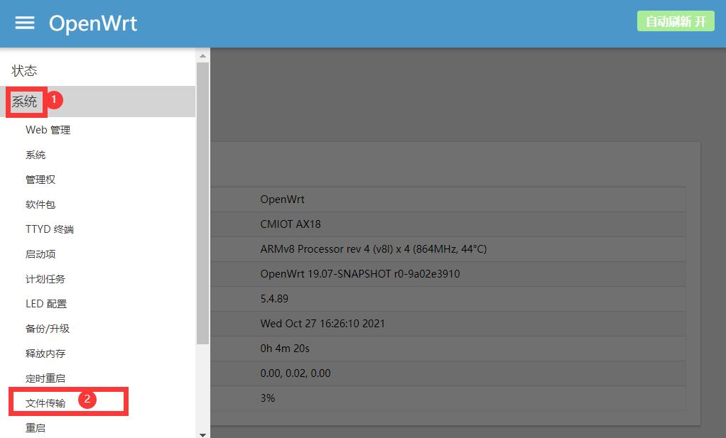
Task: Click the sidebar scrollbar up arrow
Action: (202, 55)
